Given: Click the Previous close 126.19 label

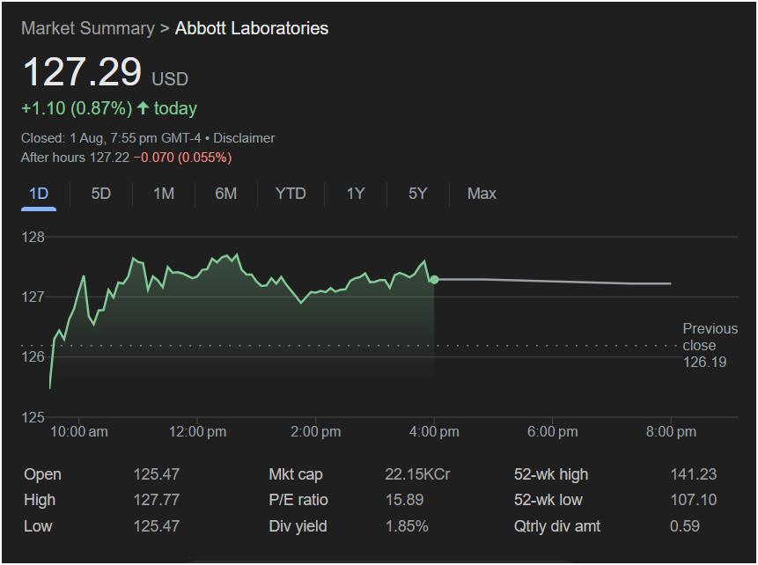Looking at the screenshot, I should click(710, 345).
